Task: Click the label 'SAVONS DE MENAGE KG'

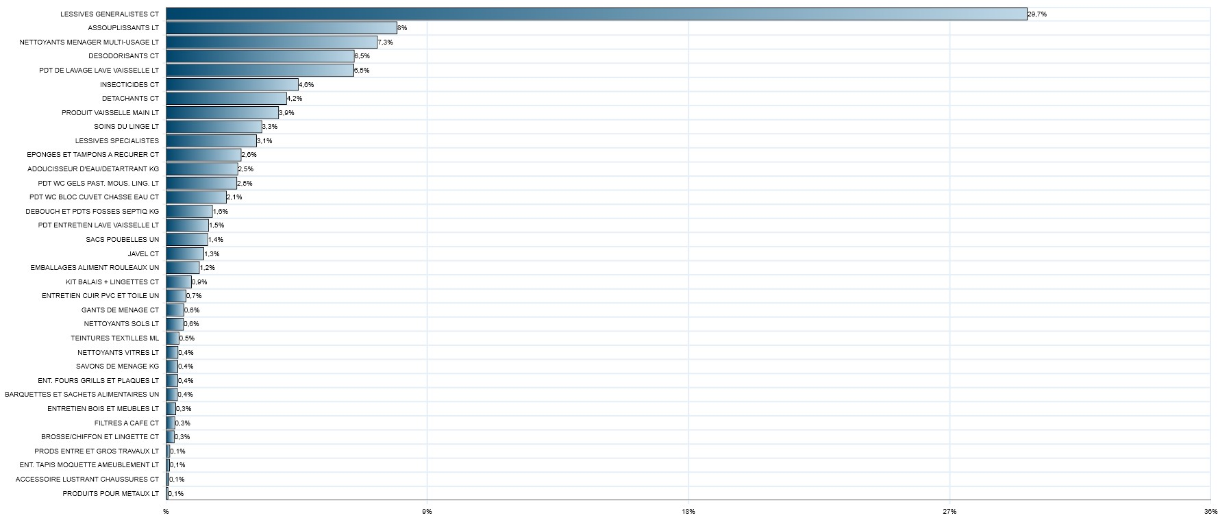Action: [x=117, y=366]
